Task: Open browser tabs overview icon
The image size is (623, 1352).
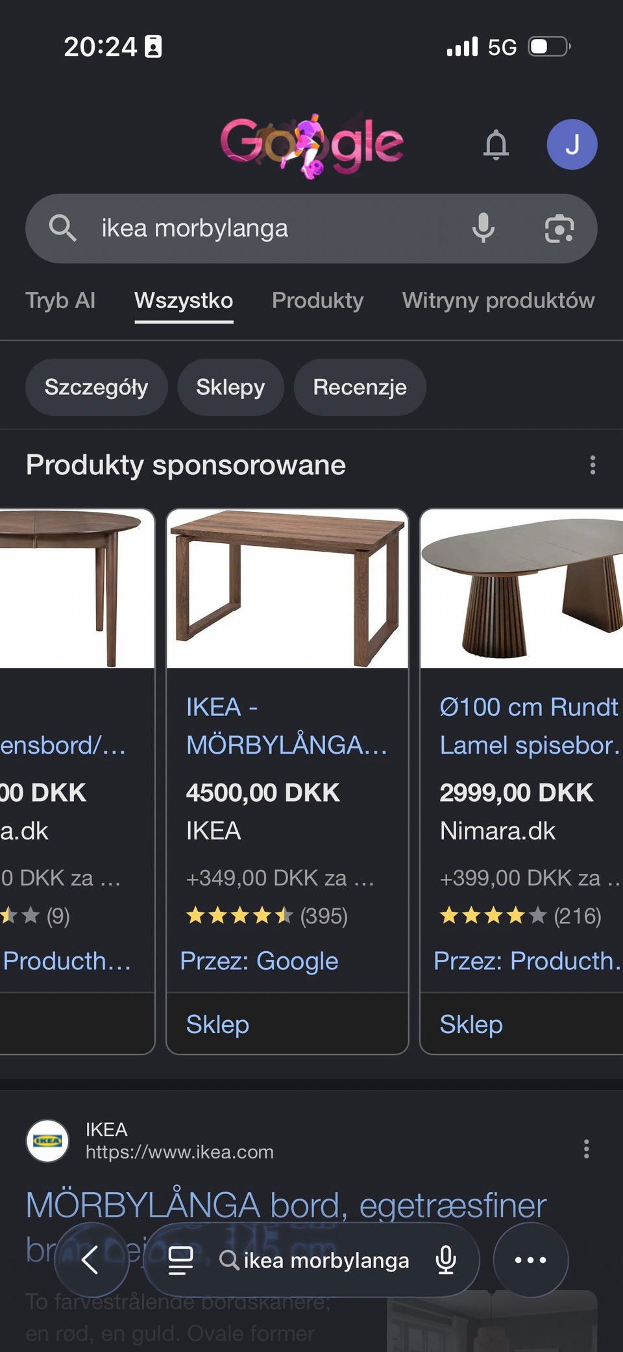Action: [x=180, y=1260]
